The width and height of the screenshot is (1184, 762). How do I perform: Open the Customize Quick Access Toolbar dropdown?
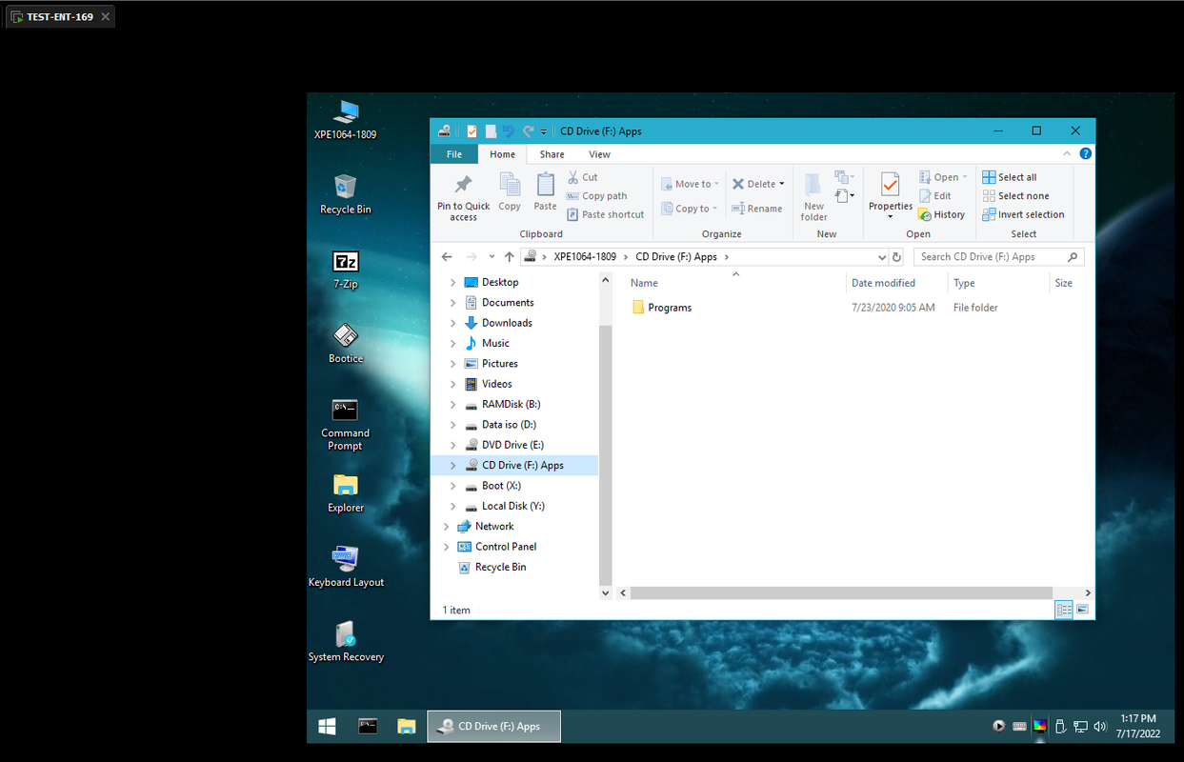544,131
